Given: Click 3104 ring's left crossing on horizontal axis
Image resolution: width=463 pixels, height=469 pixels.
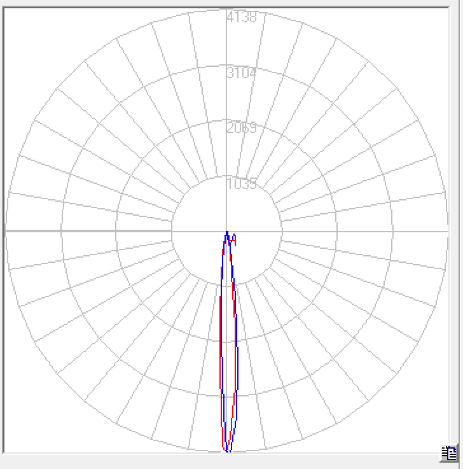Looking at the screenshot, I should (x=61, y=231).
